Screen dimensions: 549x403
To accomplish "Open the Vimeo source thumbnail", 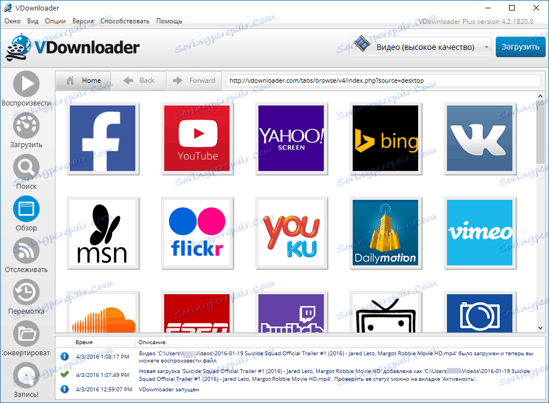I will (x=480, y=233).
